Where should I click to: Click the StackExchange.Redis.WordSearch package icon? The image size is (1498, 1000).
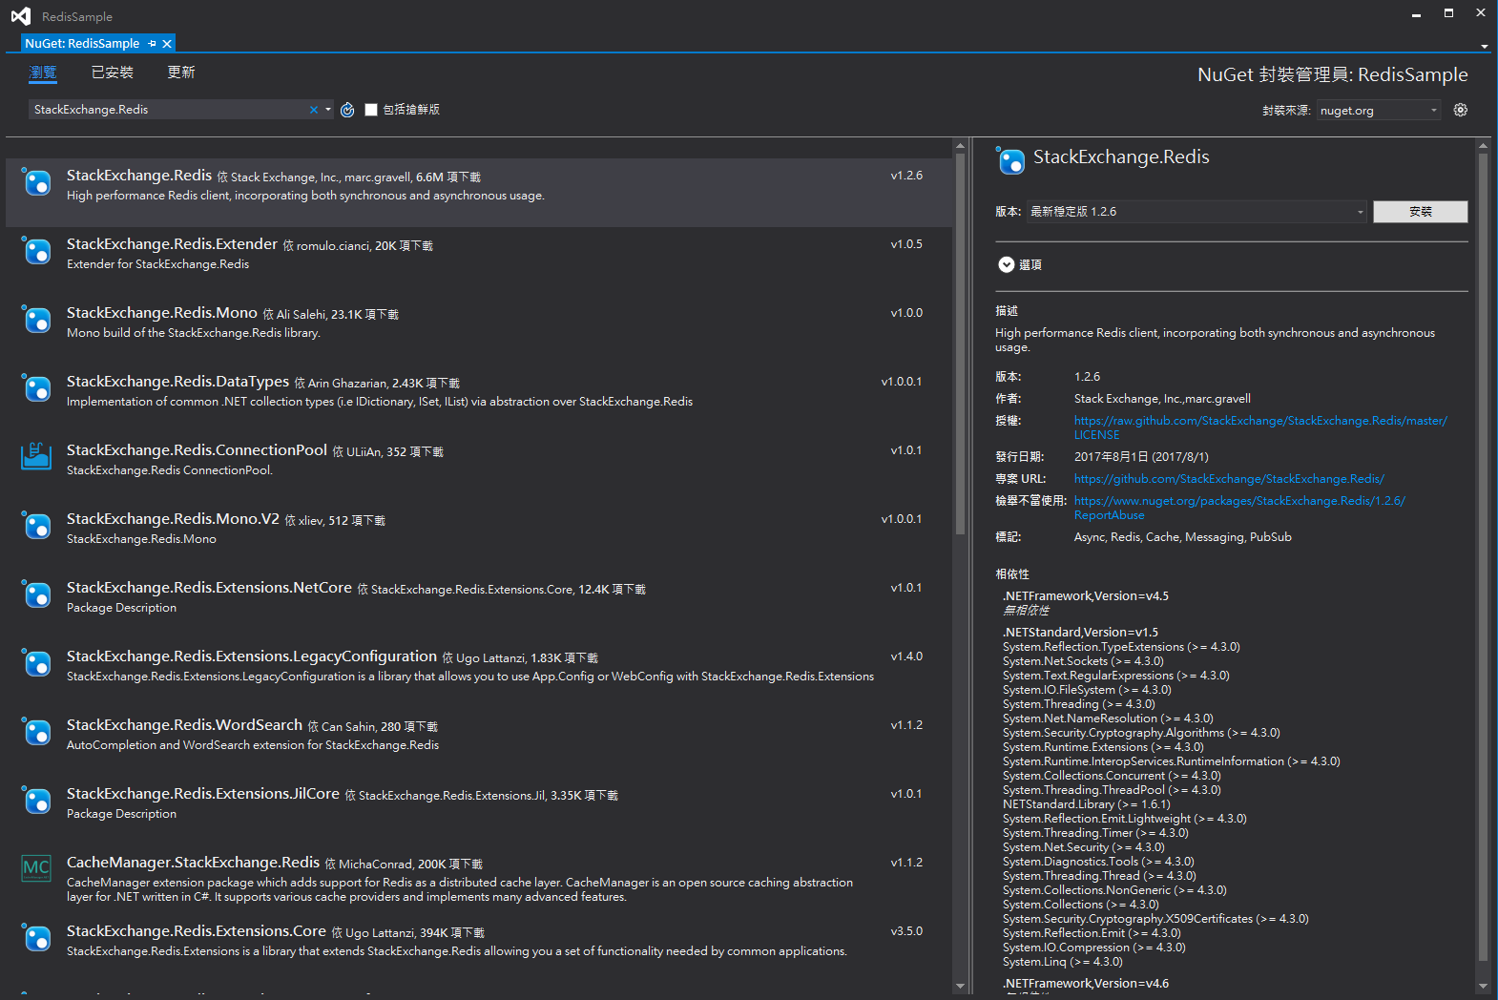(x=36, y=731)
